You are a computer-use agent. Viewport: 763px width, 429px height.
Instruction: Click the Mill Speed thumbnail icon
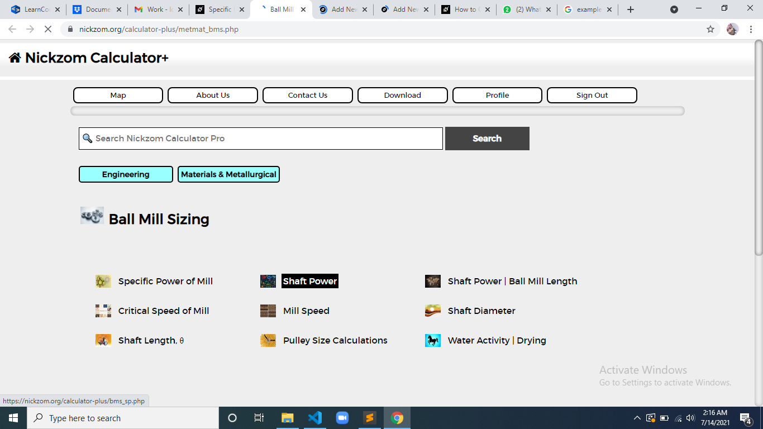268,311
